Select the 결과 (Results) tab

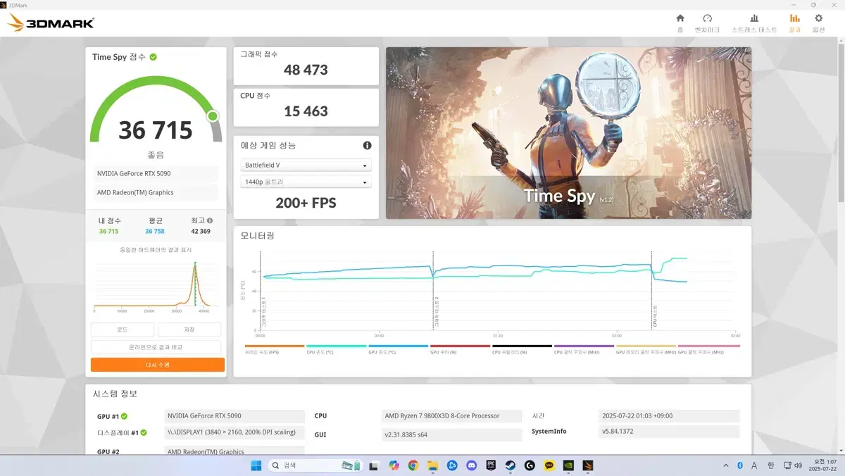pyautogui.click(x=794, y=23)
